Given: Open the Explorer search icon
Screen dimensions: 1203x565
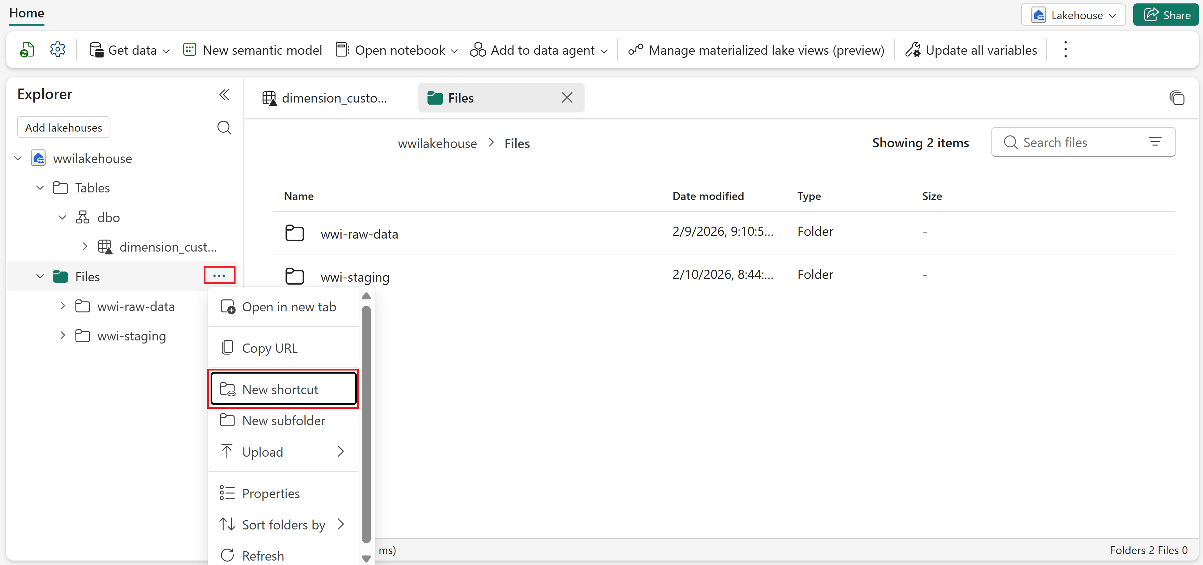Looking at the screenshot, I should pyautogui.click(x=224, y=127).
